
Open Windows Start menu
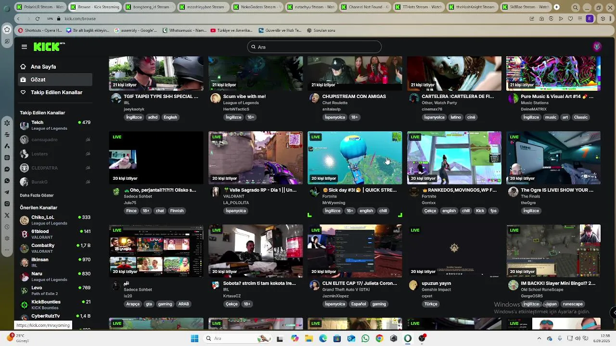pyautogui.click(x=194, y=338)
